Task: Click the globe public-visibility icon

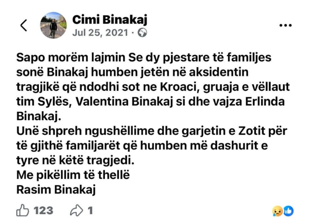Action: (x=142, y=33)
